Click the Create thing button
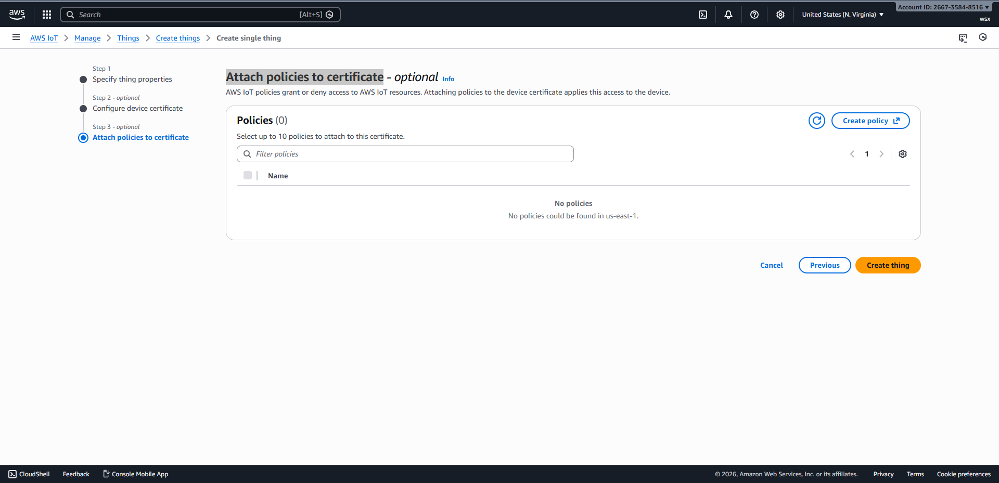Image resolution: width=999 pixels, height=483 pixels. point(888,265)
